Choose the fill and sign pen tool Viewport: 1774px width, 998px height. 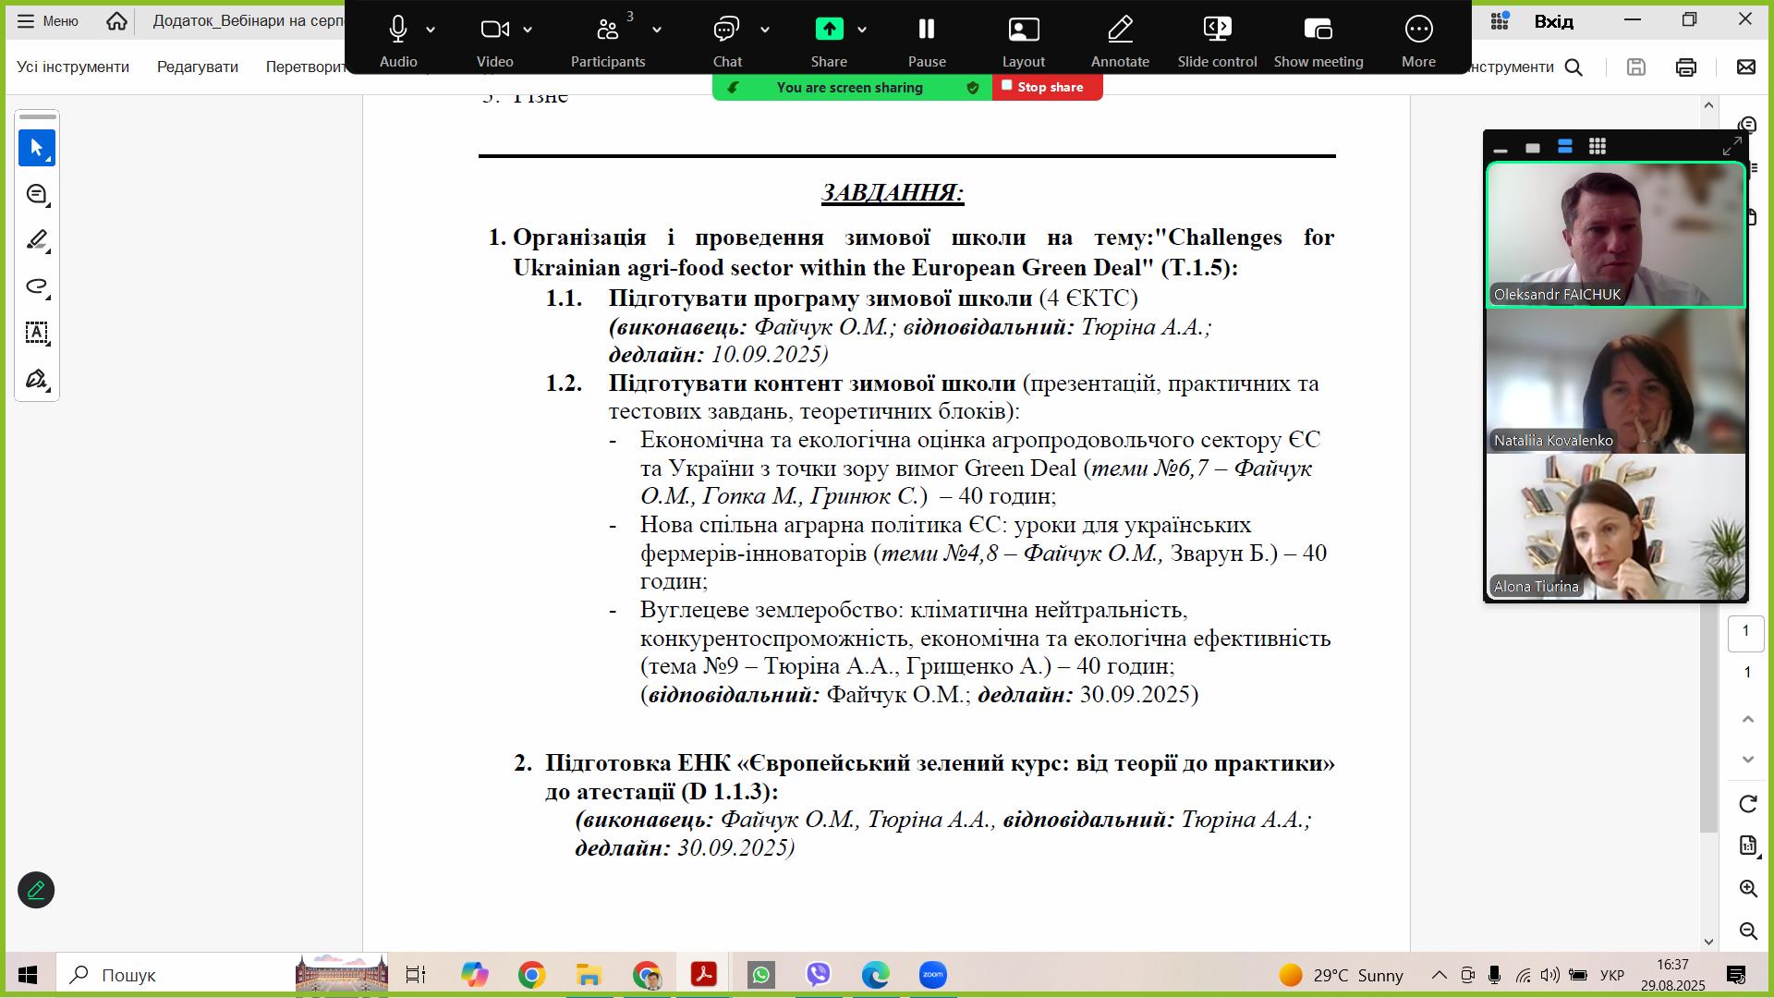click(x=37, y=379)
